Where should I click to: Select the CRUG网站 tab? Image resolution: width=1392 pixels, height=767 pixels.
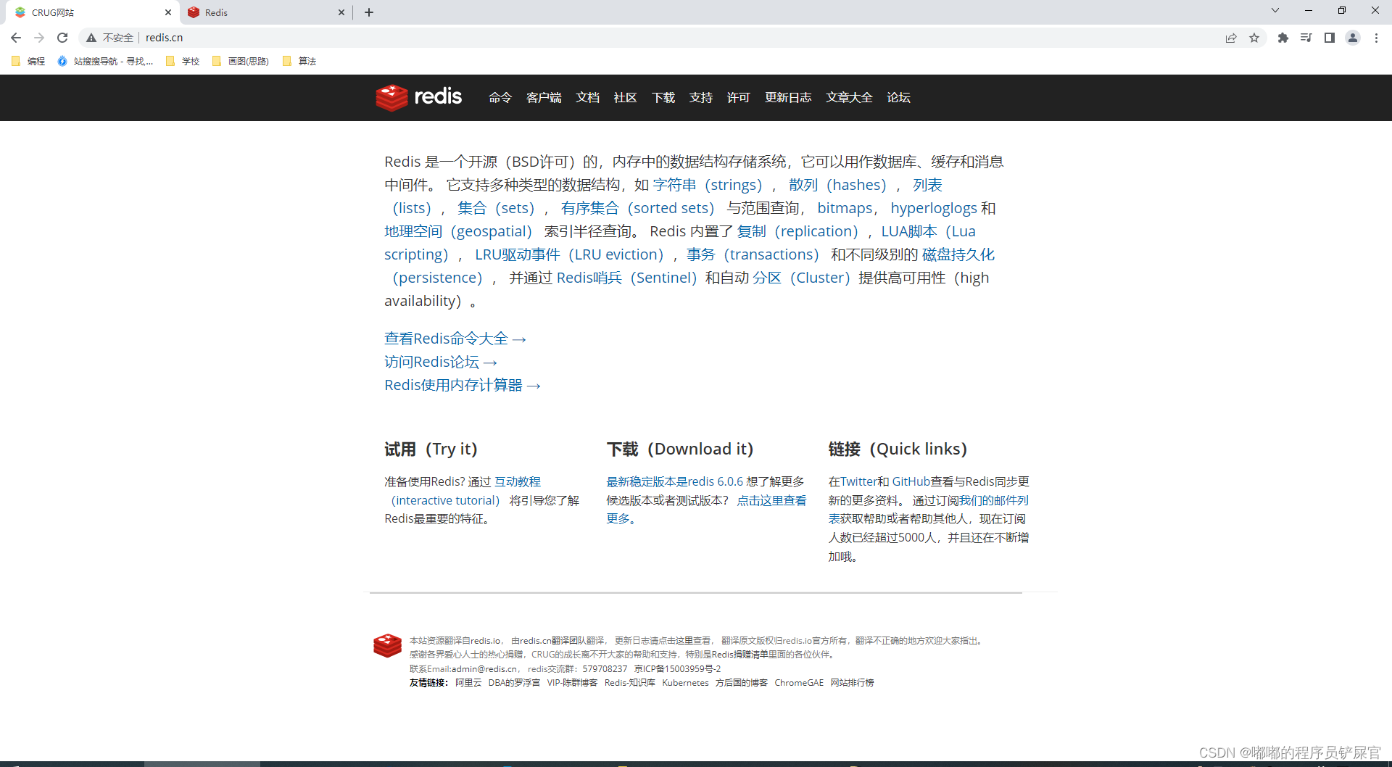click(x=91, y=12)
